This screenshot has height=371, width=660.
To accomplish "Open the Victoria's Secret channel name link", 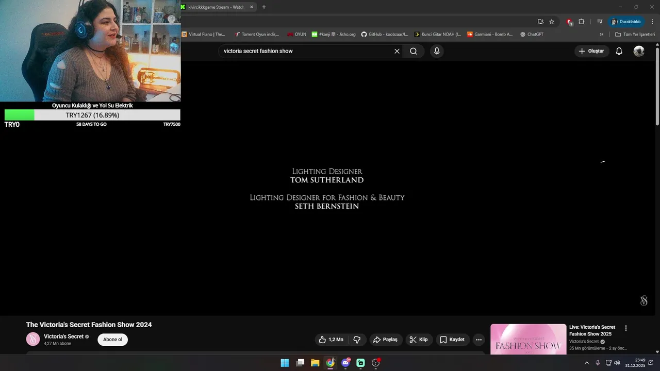I will tap(63, 336).
